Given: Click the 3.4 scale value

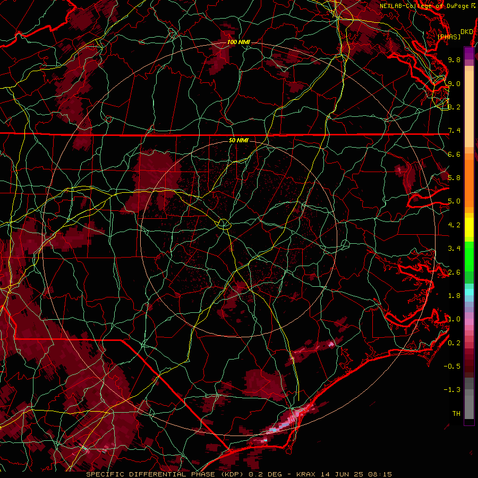Looking at the screenshot, I should 454,249.
